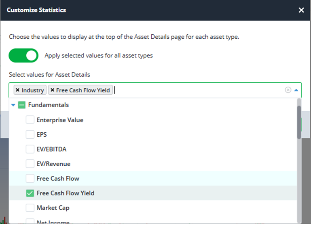311x225 pixels.
Task: Close the Customize Statistics dialog
Action: click(301, 10)
